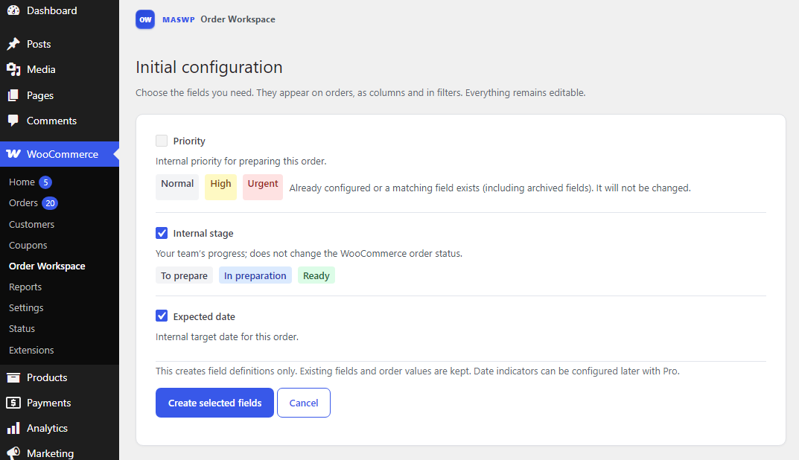Click the Order Workspace header title
Screen dimensions: 799x460
click(238, 19)
